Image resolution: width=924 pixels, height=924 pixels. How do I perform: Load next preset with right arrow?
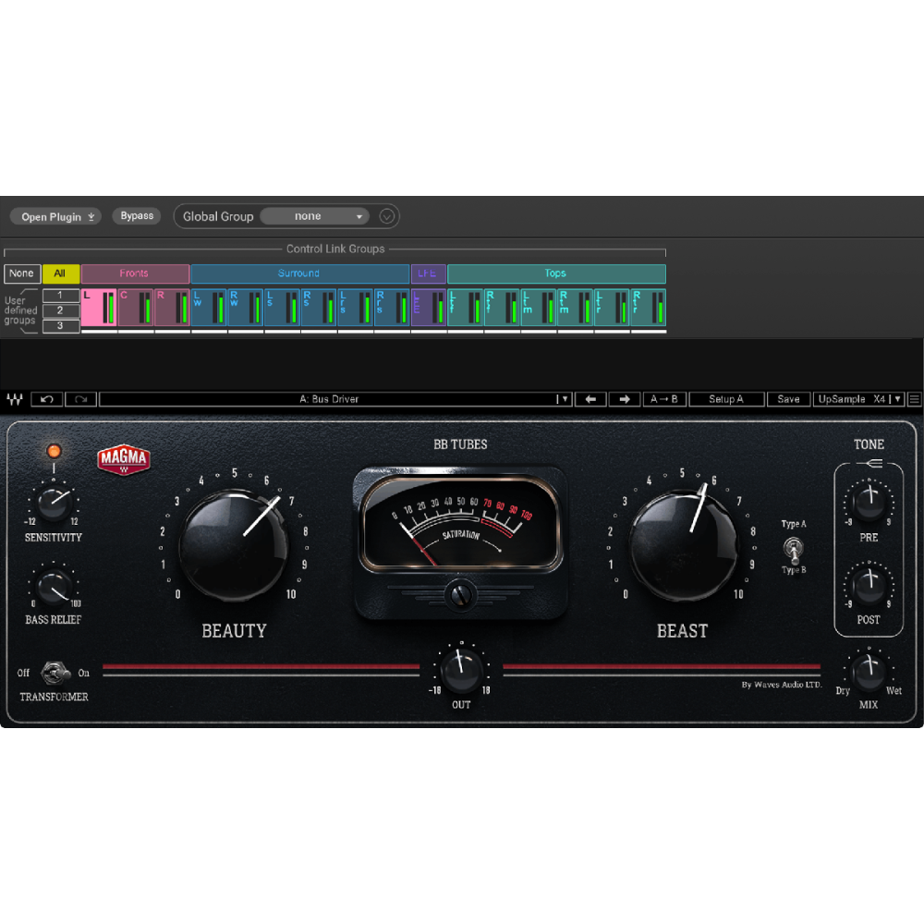tap(625, 399)
